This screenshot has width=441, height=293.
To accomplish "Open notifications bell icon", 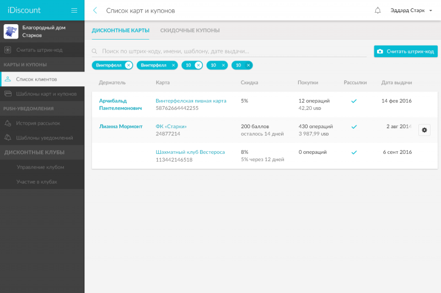I will [x=378, y=10].
